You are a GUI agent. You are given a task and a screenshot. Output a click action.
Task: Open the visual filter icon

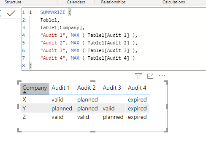tap(138, 76)
